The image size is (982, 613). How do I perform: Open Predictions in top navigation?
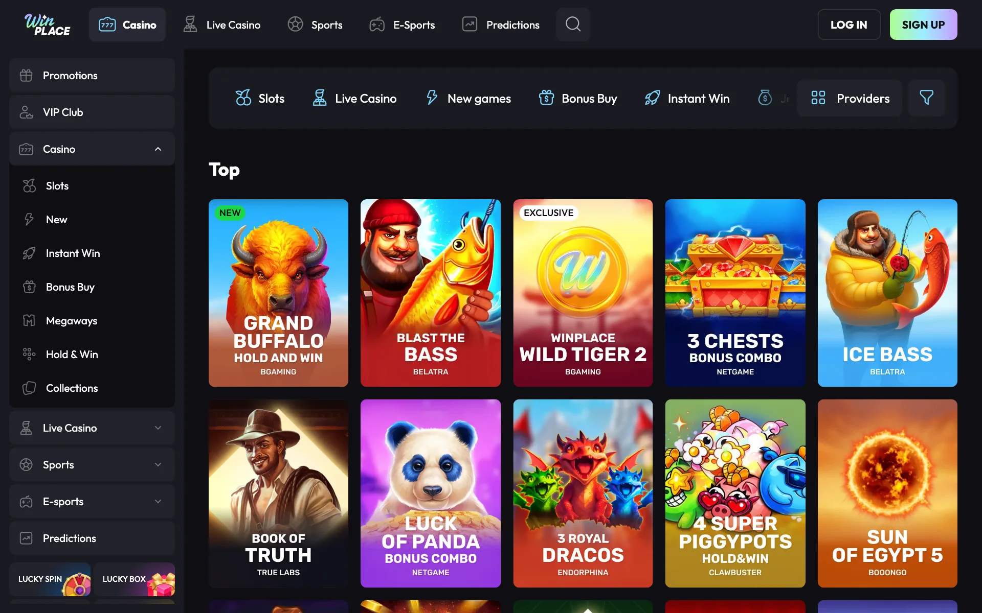(x=501, y=25)
